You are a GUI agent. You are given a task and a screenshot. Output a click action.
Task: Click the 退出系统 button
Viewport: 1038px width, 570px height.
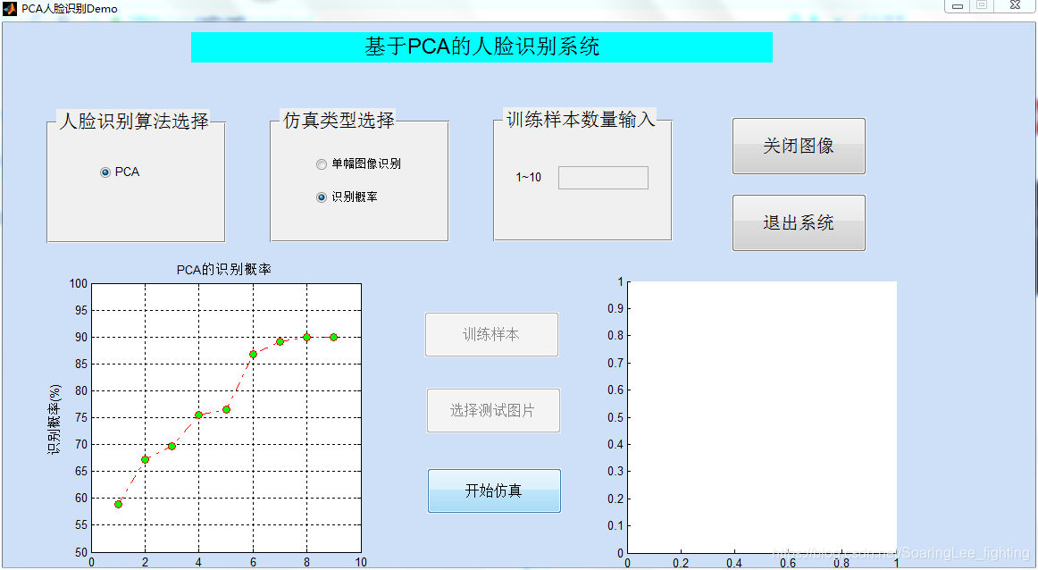point(799,222)
